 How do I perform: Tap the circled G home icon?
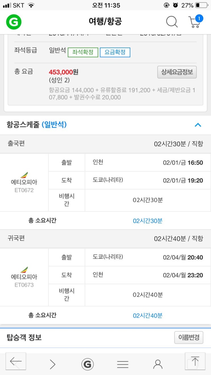tap(87, 364)
